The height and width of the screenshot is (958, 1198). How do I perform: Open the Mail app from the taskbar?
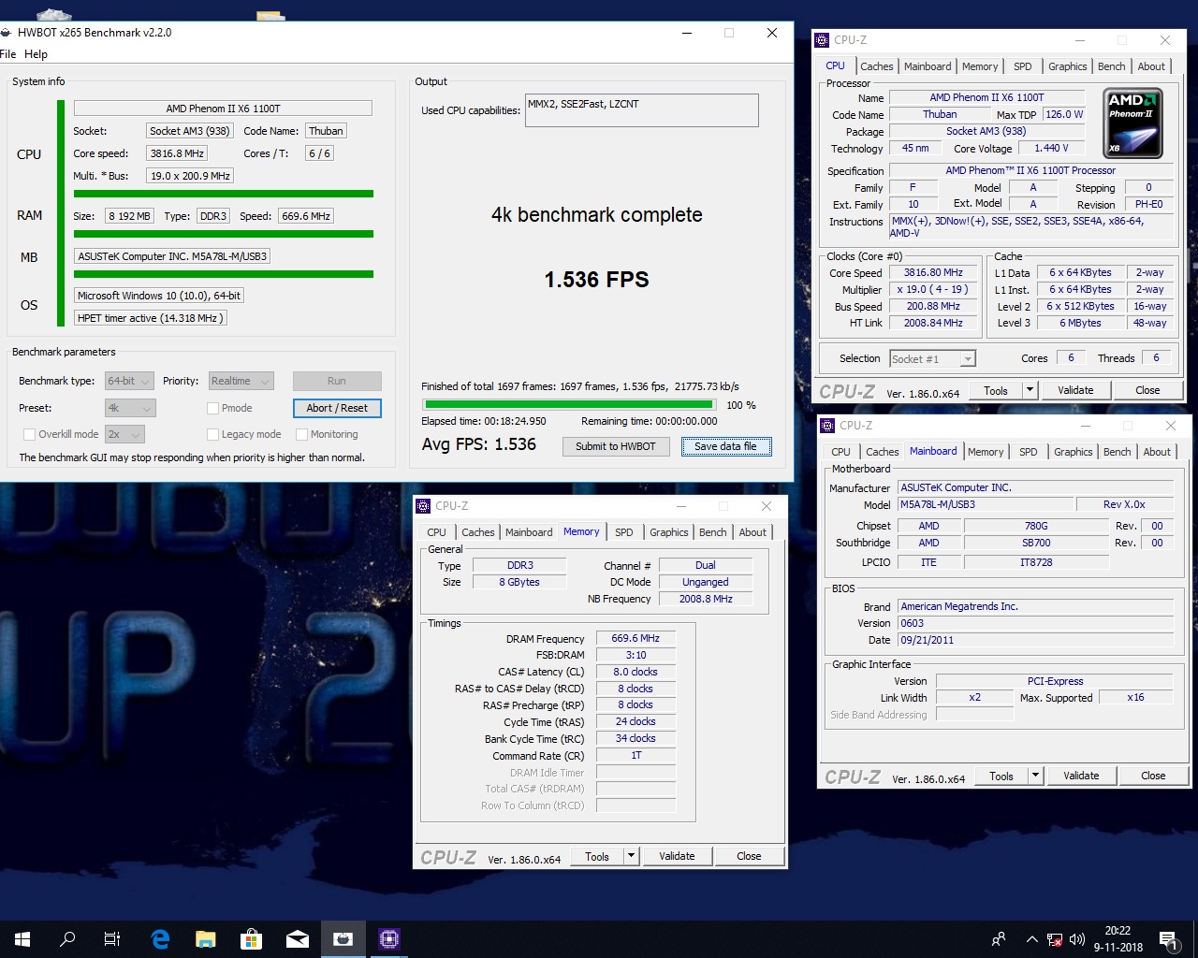(x=297, y=939)
